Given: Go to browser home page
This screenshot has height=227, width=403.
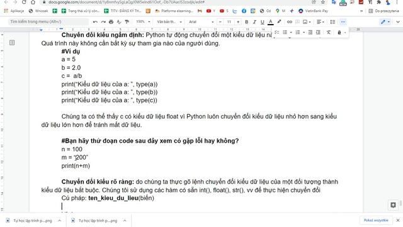Looking at the screenshot, I should (x=33, y=2).
